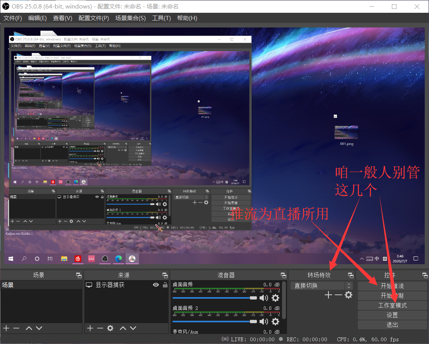This screenshot has width=429, height=344.
Task: Click the OBS icon in the captured taskbar
Action: click(105, 258)
